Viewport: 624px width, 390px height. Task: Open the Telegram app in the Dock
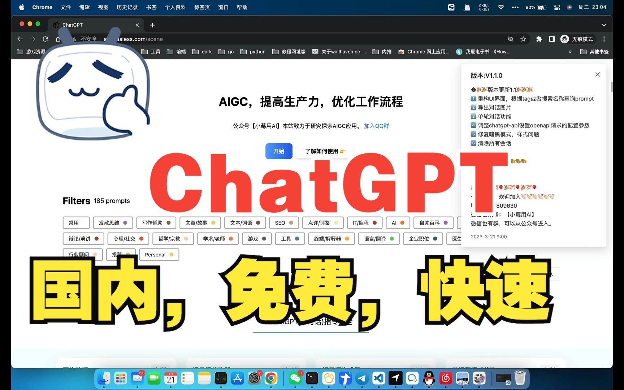point(361,378)
